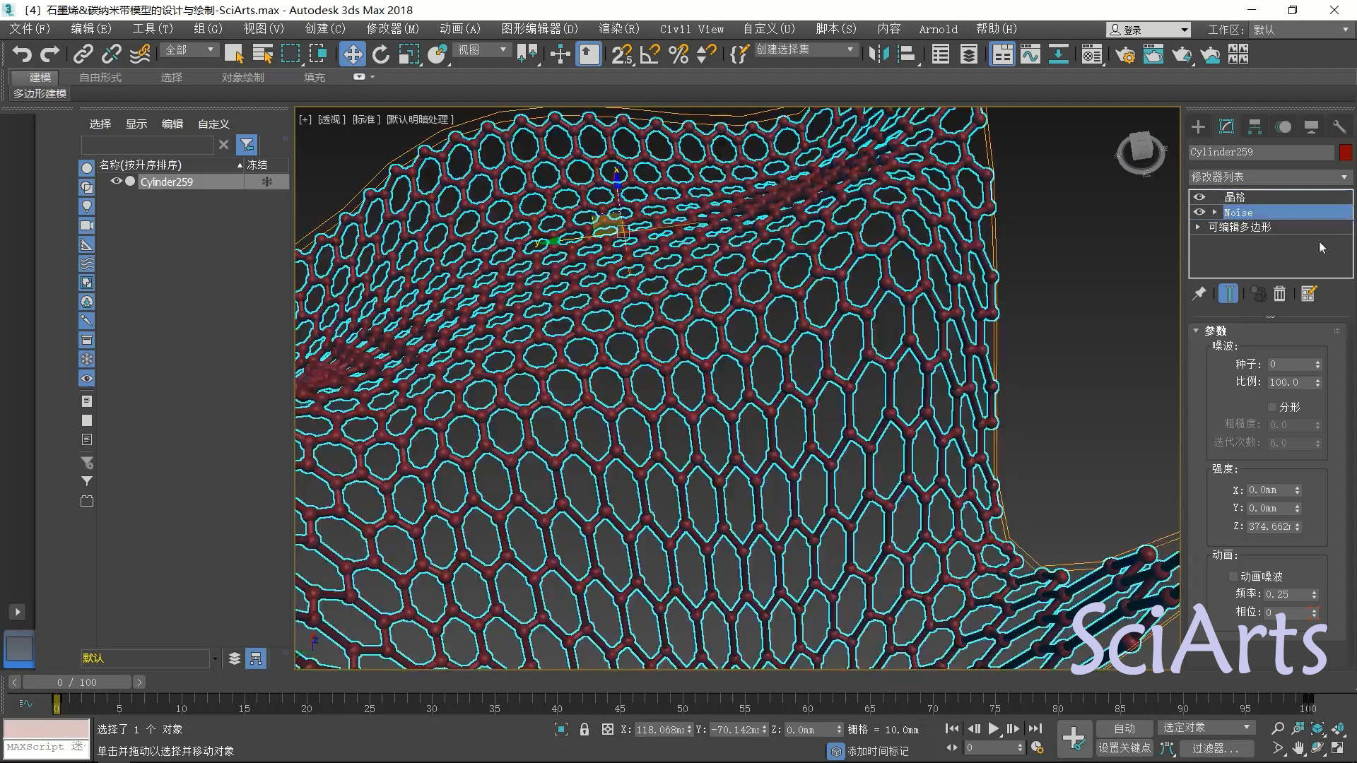Click the time slider 0 / 100 handle
Viewport: 1357px width, 763px height.
(x=77, y=682)
